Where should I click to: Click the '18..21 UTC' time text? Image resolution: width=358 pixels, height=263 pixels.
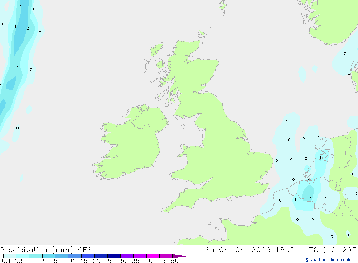click(297, 250)
